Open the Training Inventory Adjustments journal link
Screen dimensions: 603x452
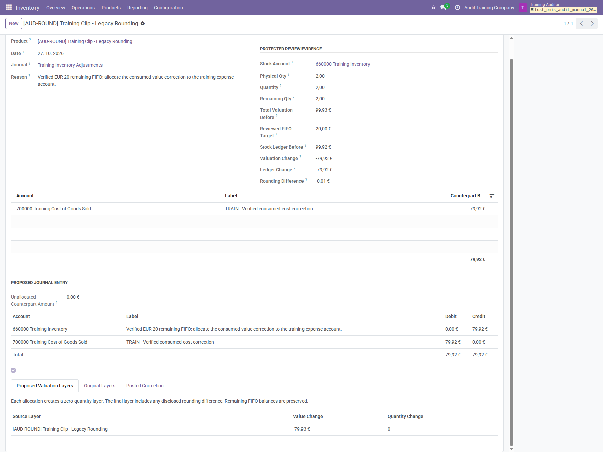point(70,65)
